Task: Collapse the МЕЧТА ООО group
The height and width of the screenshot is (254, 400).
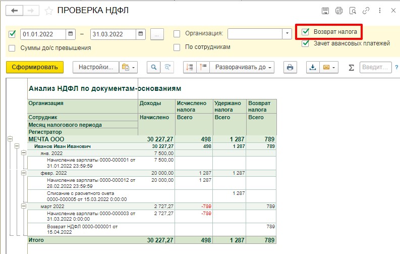Action: tap(10, 139)
